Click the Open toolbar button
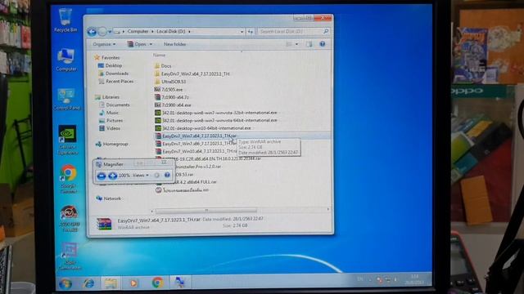 [x=137, y=44]
